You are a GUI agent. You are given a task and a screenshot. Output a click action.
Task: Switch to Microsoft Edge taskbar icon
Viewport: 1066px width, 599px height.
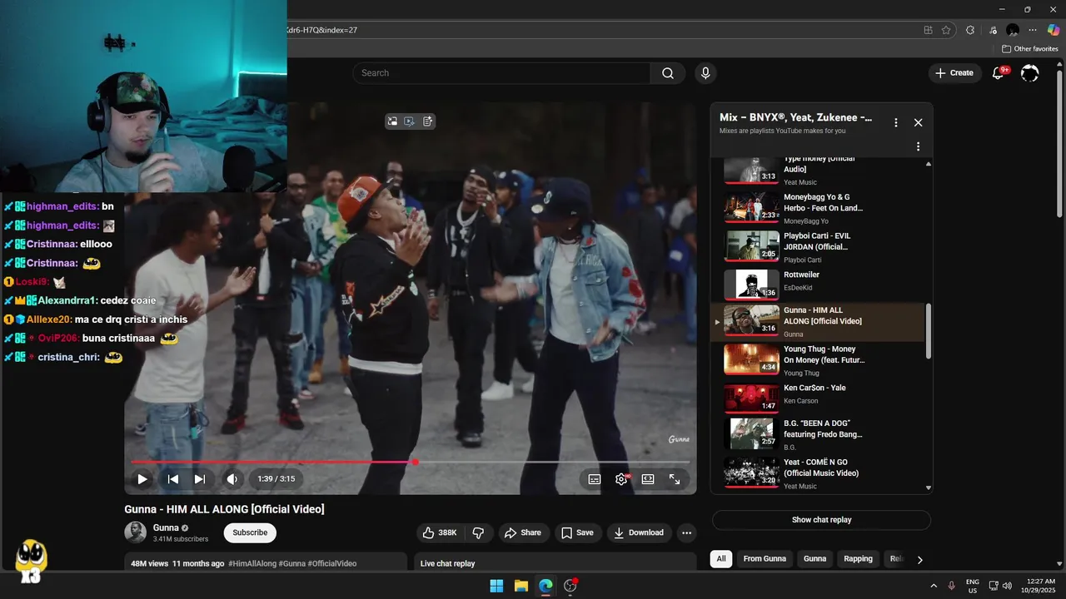(545, 586)
